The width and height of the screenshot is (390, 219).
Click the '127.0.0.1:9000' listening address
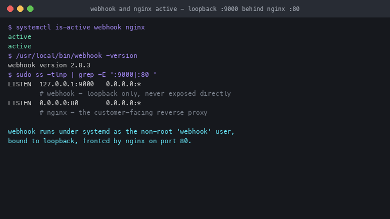[x=66, y=84]
